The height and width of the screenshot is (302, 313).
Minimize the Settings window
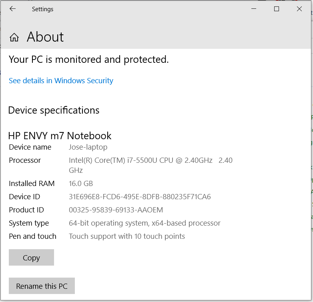coord(254,9)
